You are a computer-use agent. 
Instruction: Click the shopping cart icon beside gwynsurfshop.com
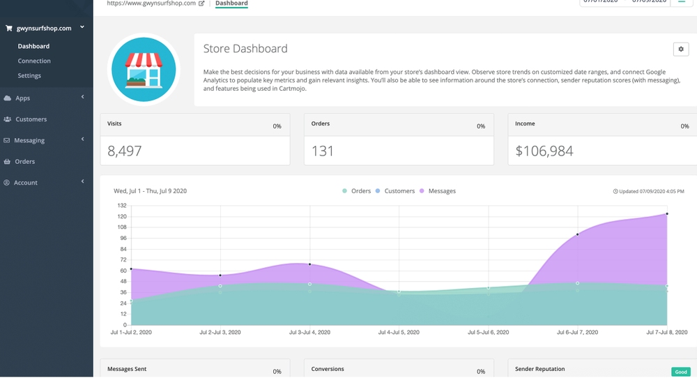coord(8,29)
